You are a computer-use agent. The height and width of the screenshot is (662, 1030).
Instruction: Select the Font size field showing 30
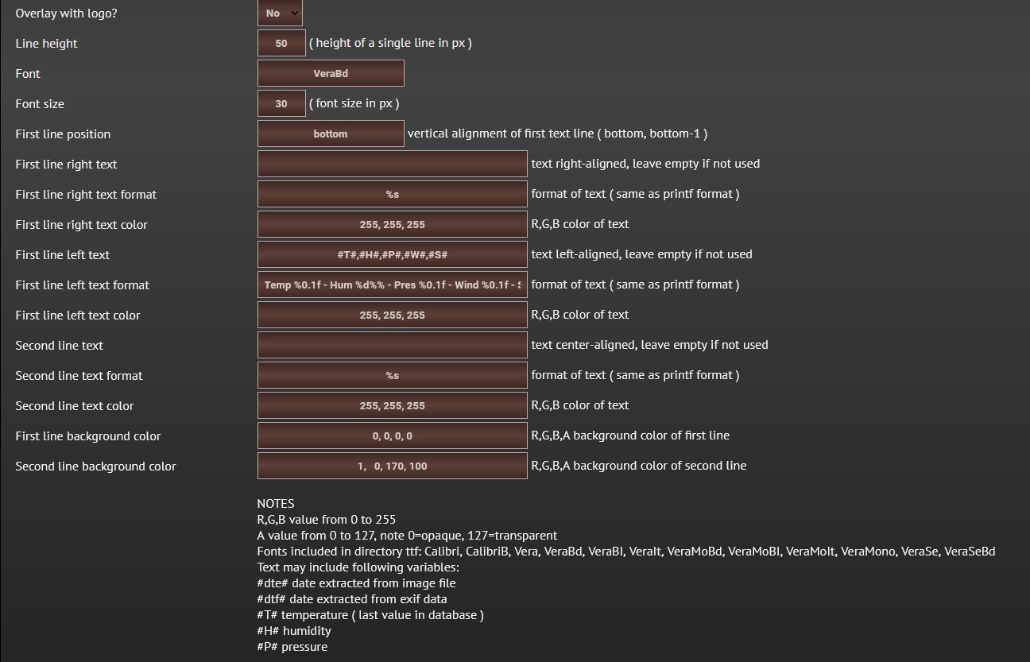[281, 103]
